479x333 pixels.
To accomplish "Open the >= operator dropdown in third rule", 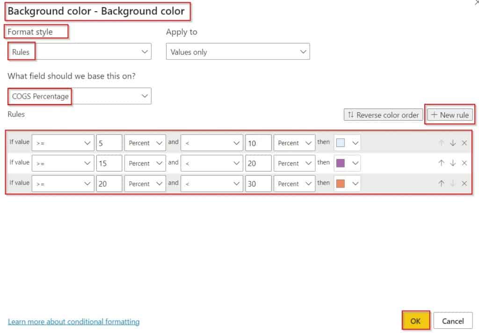I will [63, 184].
